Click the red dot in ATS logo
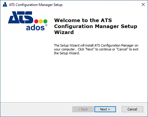Screen dimensions: 148x117 [36, 21]
